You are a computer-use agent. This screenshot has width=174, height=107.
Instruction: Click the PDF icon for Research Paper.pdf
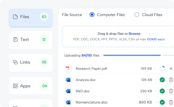[68, 68]
